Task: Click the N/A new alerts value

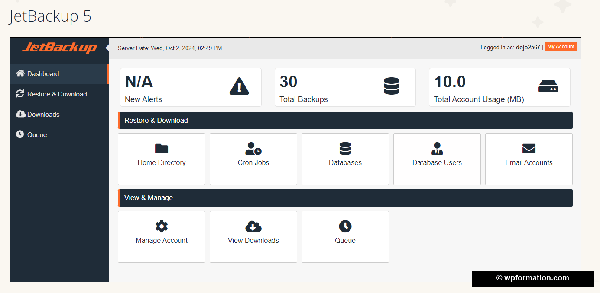Action: click(x=139, y=82)
